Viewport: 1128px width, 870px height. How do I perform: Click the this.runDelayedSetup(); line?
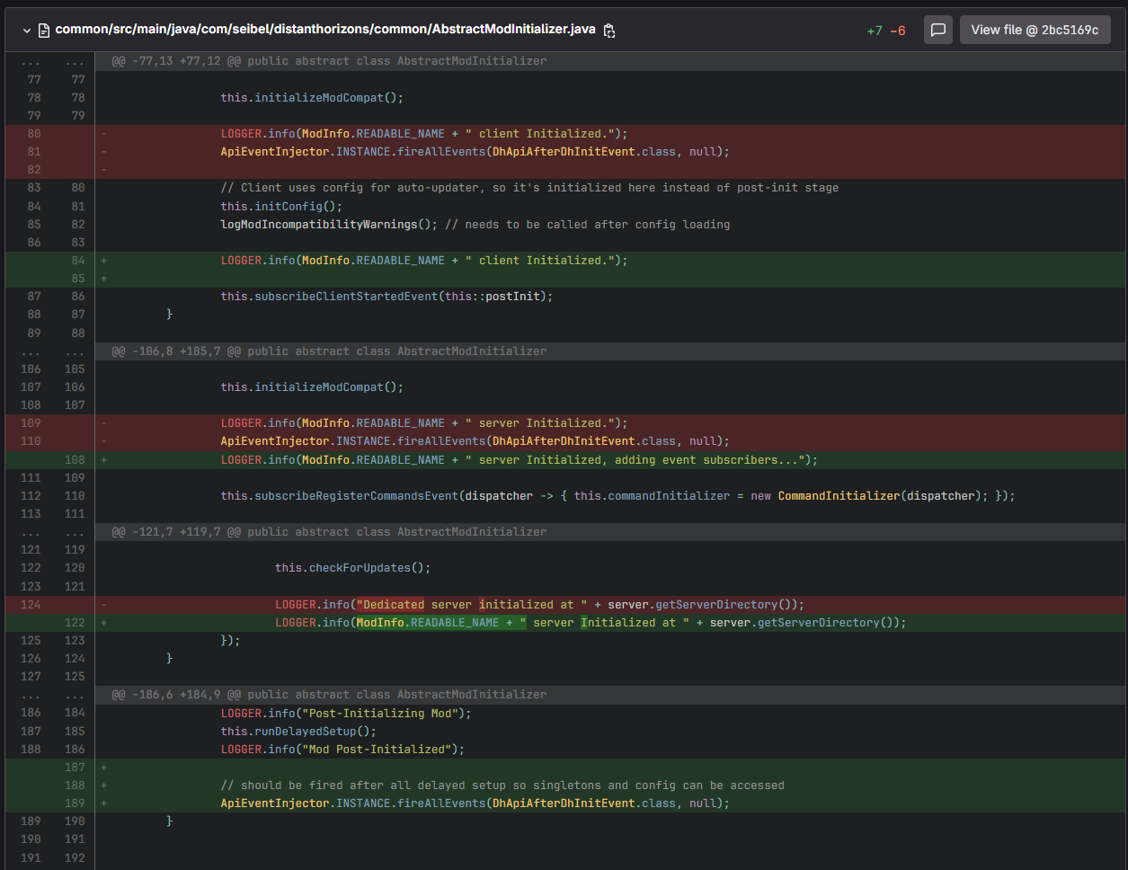298,732
